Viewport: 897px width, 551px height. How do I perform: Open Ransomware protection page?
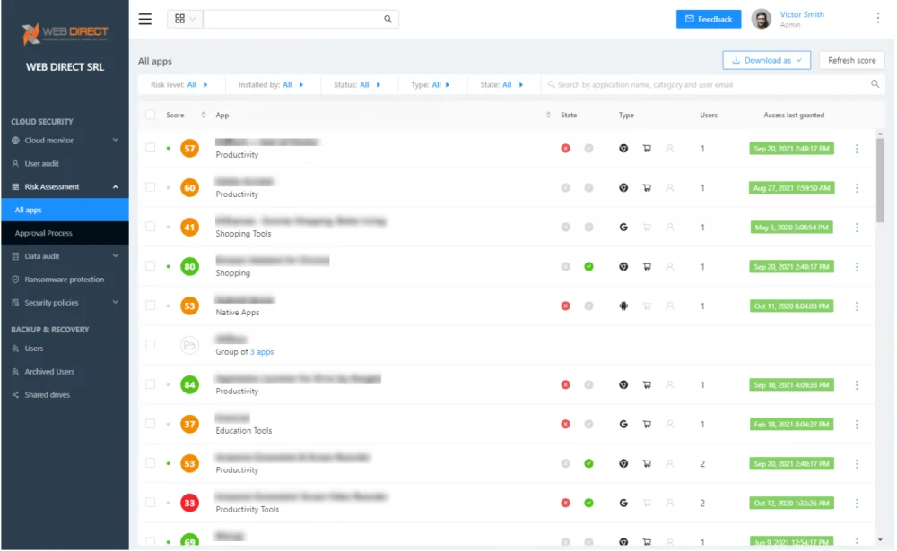pyautogui.click(x=65, y=280)
